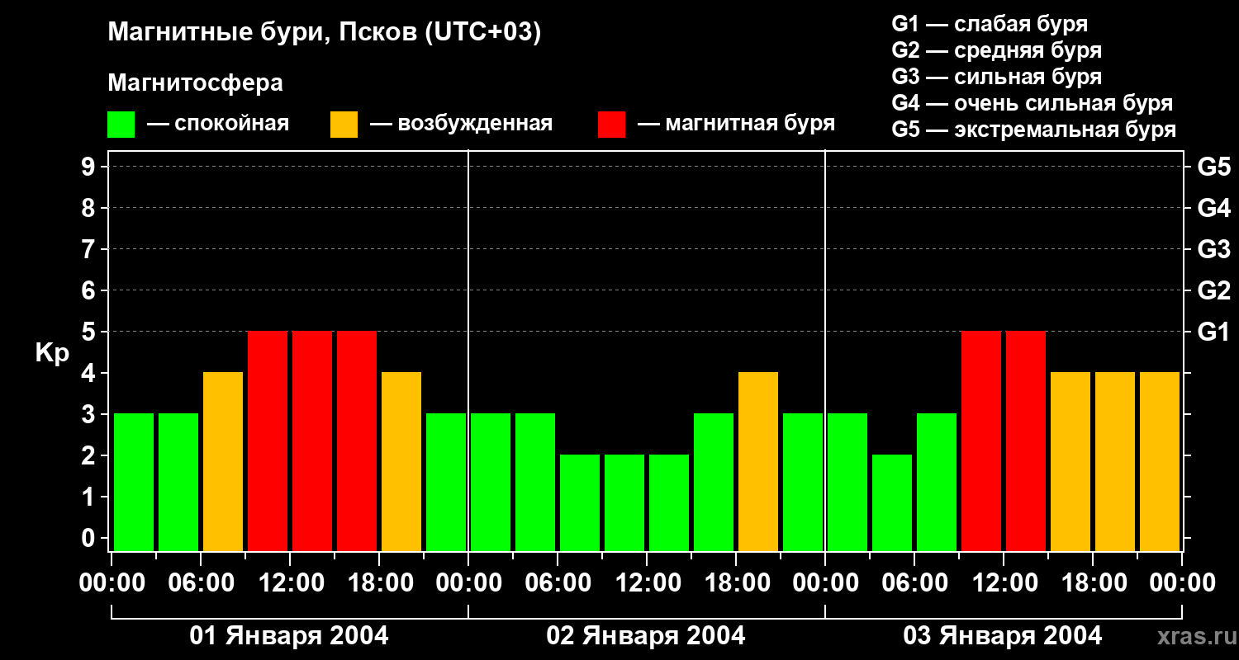This screenshot has height=660, width=1239.
Task: Open the xras.ru watermark link
Action: [1194, 636]
